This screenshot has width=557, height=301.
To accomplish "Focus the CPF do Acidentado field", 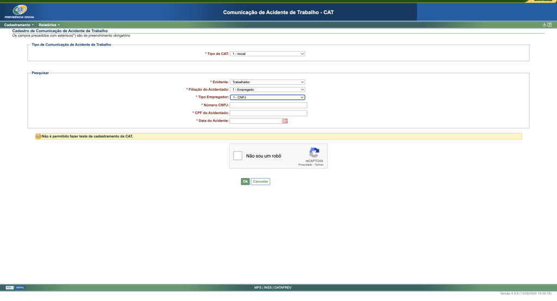I will click(x=268, y=113).
